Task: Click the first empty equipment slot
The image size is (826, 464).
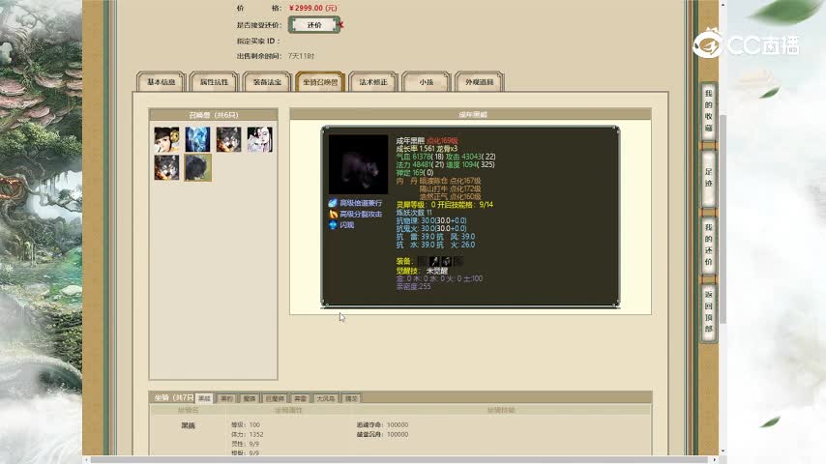Action: coord(422,261)
